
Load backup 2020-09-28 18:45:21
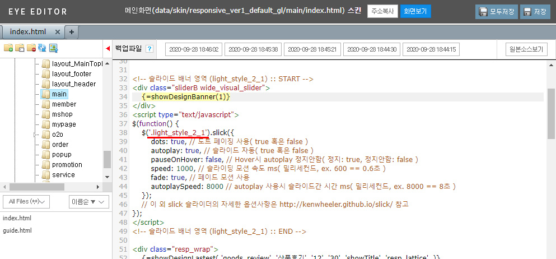pos(312,49)
